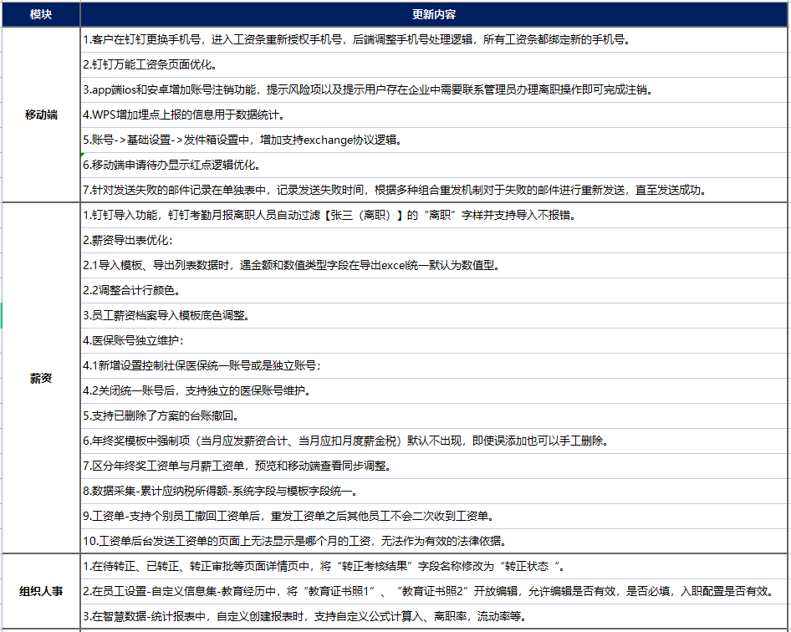Select the 移动端 module cell
The width and height of the screenshot is (791, 632).
tap(40, 115)
